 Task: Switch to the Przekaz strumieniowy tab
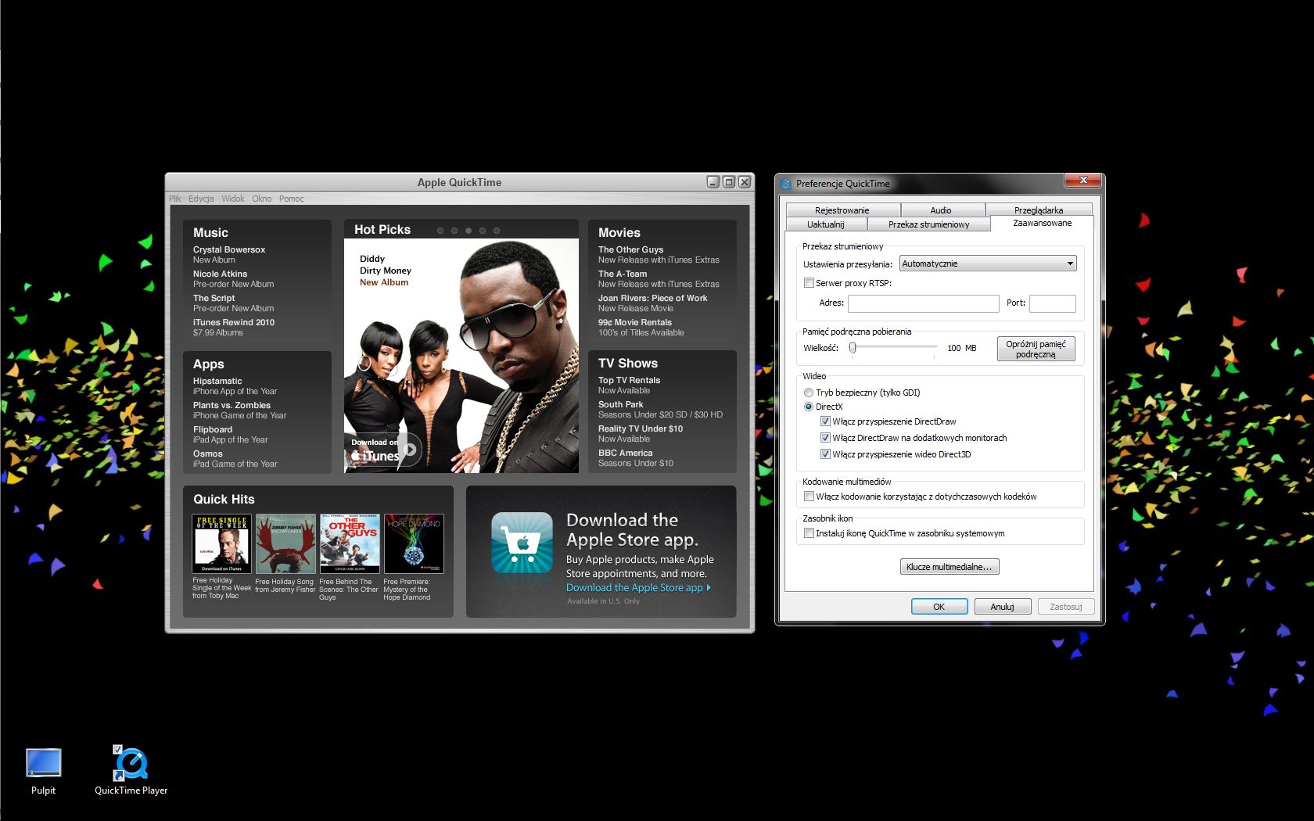click(x=929, y=224)
